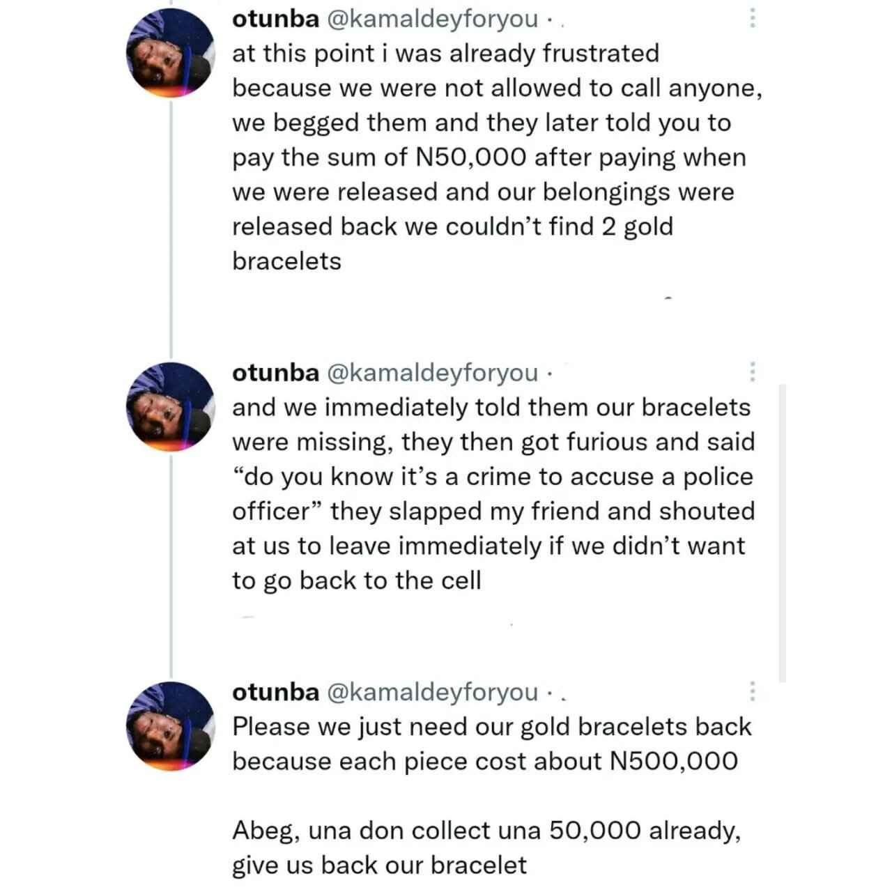
Task: Click thread line between first and second avatars
Action: (x=171, y=230)
